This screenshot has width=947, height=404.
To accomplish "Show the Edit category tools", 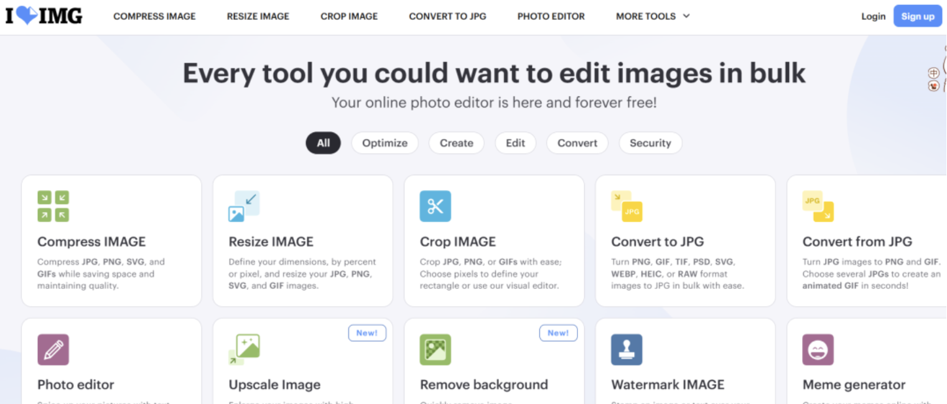I will coord(515,143).
